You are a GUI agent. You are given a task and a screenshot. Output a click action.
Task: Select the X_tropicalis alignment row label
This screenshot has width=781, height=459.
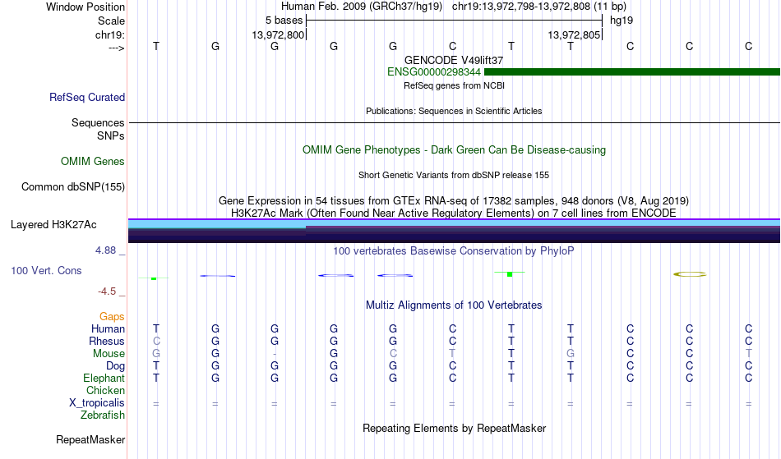tap(97, 403)
